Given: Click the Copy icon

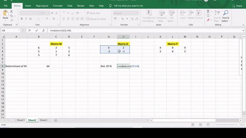Looking at the screenshot, I should pos(12,16).
